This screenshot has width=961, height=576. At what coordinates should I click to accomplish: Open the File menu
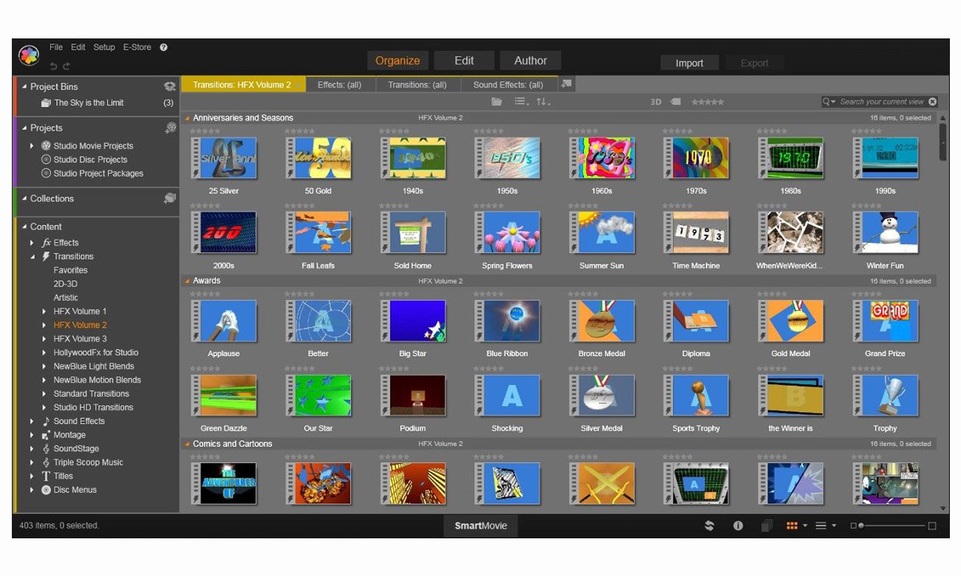(56, 47)
